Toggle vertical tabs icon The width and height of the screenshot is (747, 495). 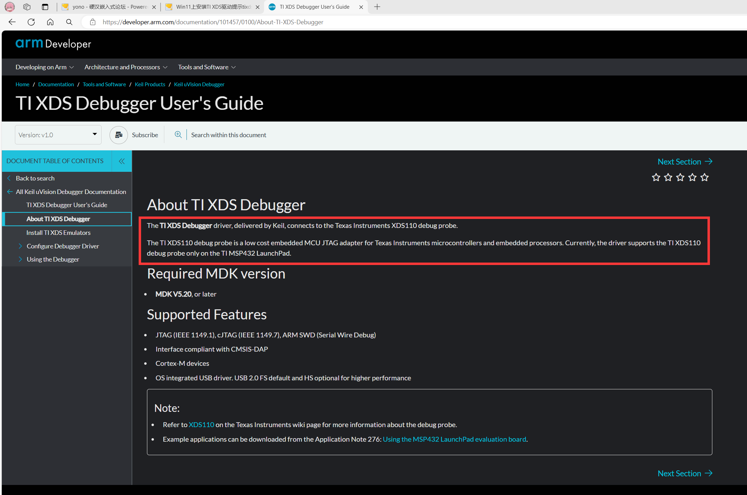(x=45, y=7)
